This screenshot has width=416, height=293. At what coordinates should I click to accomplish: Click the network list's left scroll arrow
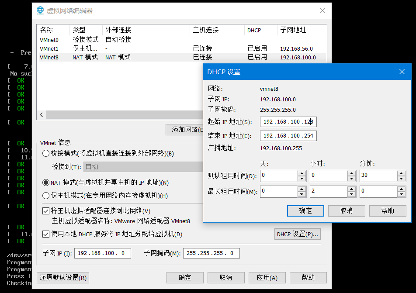point(42,114)
